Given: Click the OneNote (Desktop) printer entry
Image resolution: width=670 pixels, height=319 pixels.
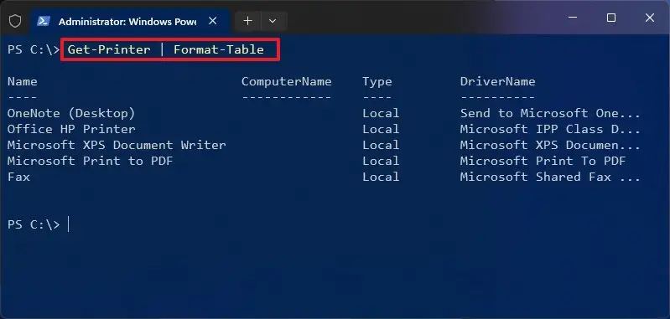Looking at the screenshot, I should point(71,113).
